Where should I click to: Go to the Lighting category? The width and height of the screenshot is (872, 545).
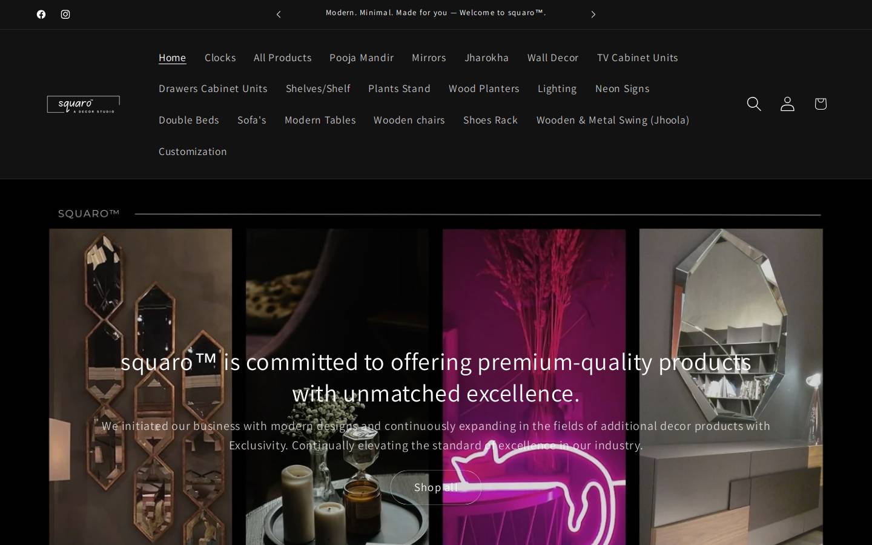557,88
